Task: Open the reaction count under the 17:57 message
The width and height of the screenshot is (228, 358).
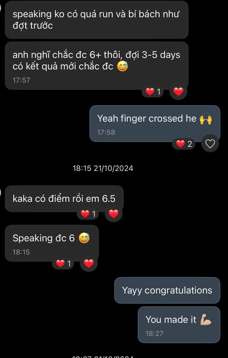Action: pos(153,92)
